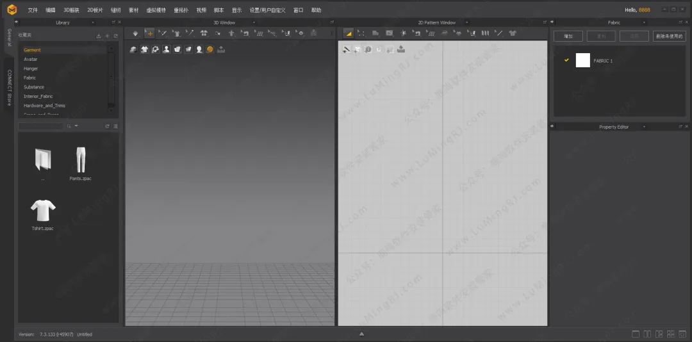The width and height of the screenshot is (692, 342).
Task: Select the highlighted Edit Pattern tool in 2D toolbar
Action: coord(349,33)
